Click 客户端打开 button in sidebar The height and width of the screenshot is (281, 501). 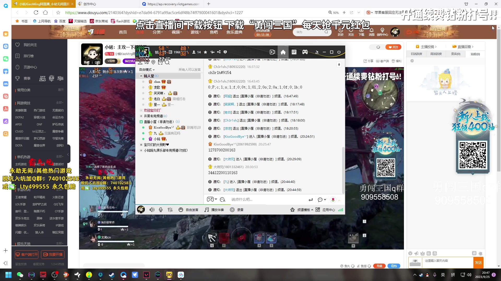[27, 254]
